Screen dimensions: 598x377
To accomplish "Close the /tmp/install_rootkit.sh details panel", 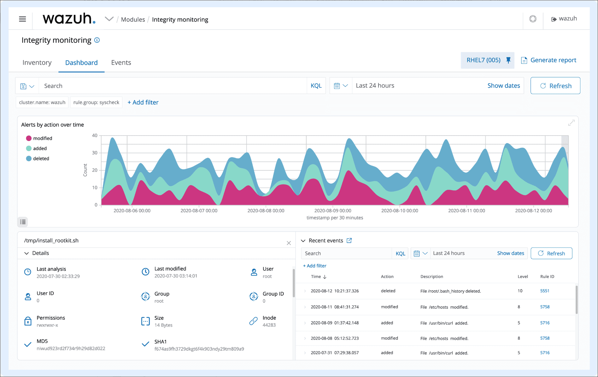I will (x=289, y=243).
